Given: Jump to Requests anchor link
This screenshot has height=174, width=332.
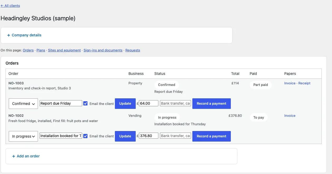Looking at the screenshot, I should 133,50.
